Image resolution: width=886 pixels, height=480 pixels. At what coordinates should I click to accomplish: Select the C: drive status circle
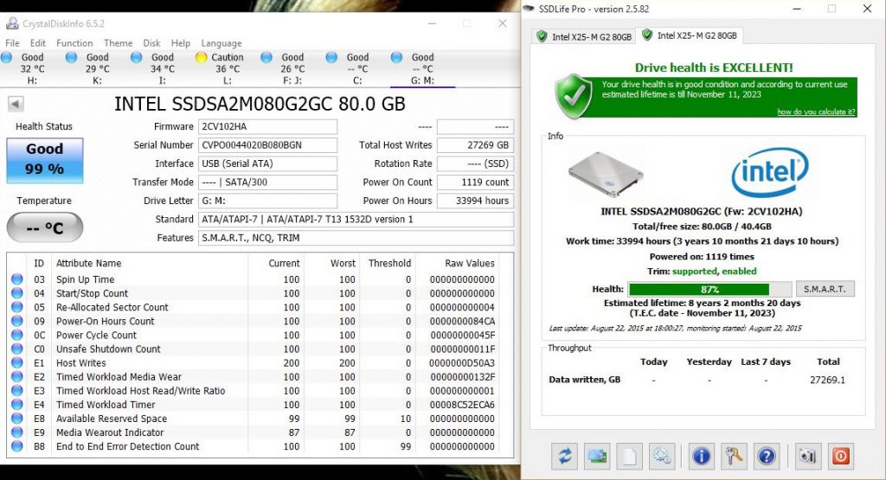(331, 57)
